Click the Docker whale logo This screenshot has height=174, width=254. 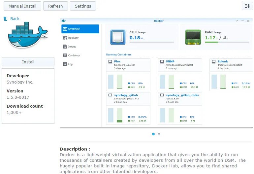click(28, 35)
